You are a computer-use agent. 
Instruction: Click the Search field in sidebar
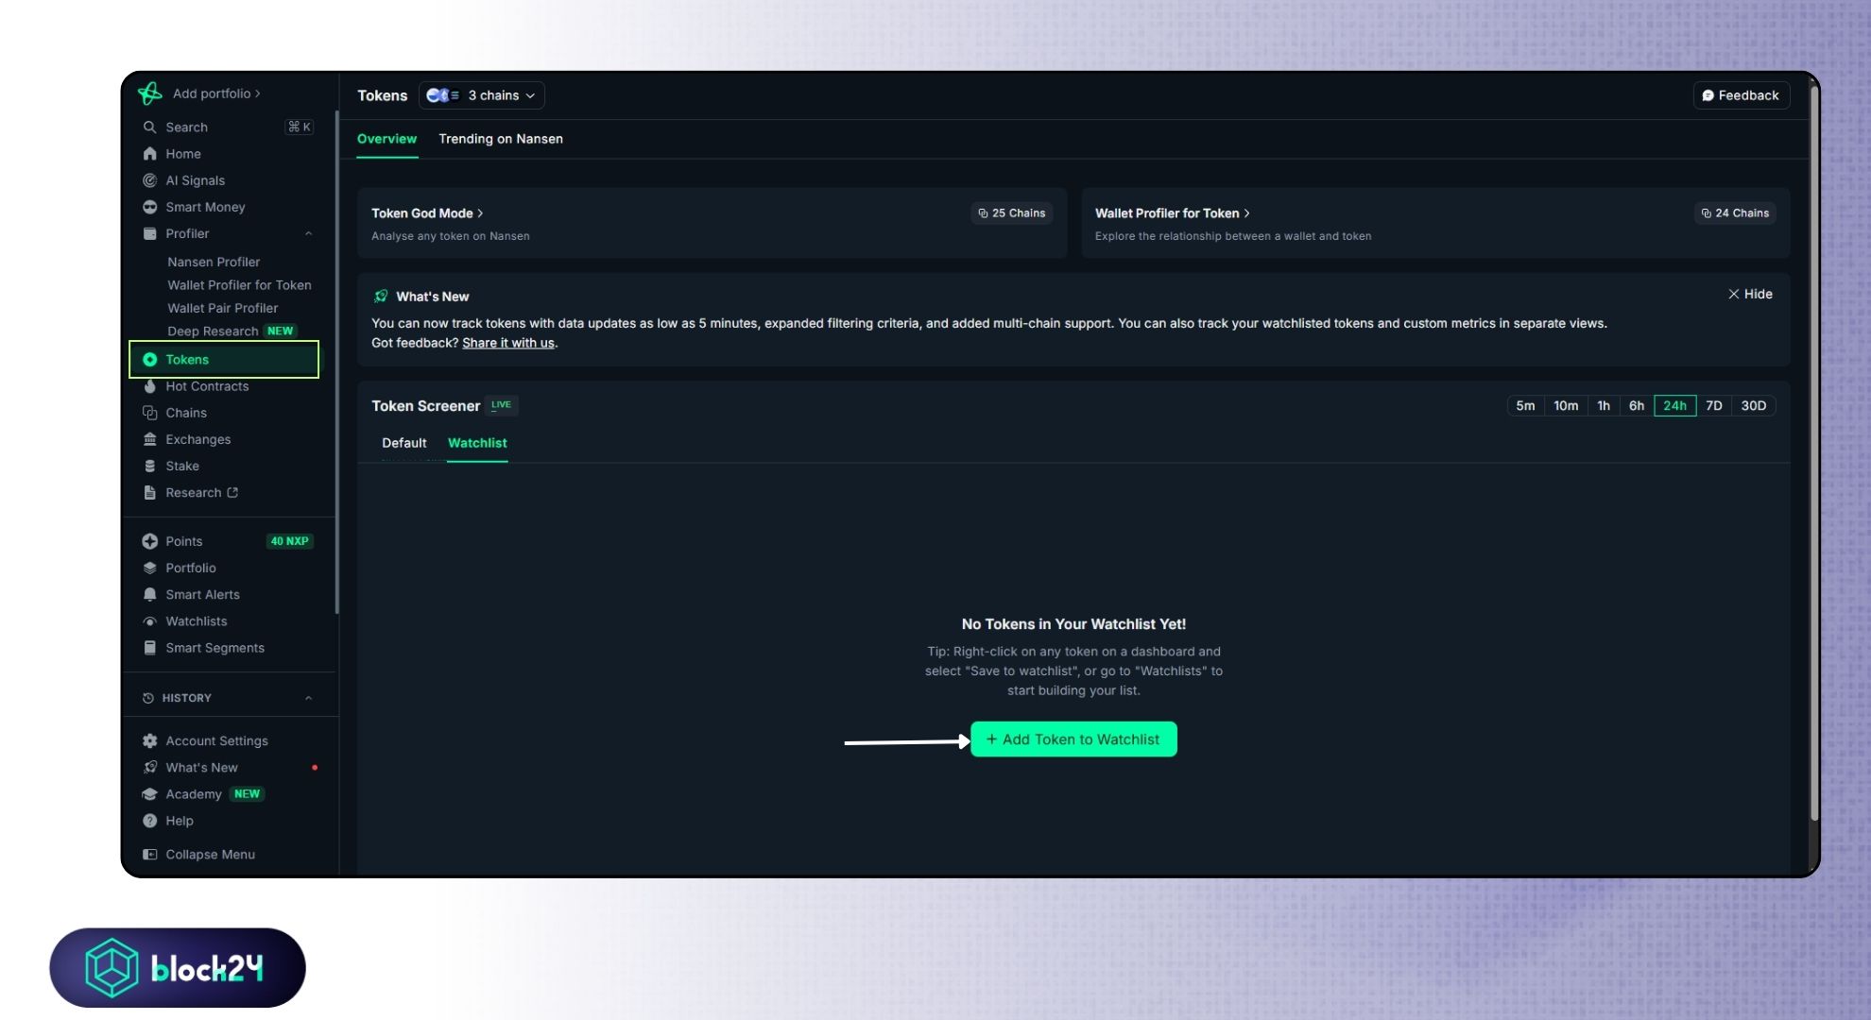(229, 127)
